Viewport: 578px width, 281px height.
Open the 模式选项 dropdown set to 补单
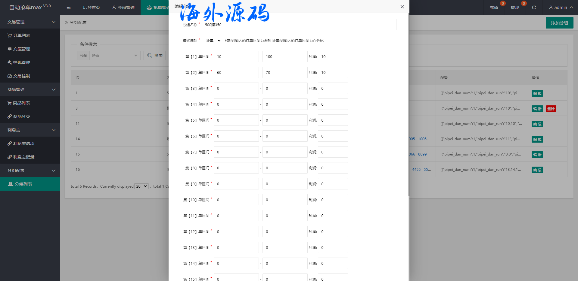coord(212,41)
